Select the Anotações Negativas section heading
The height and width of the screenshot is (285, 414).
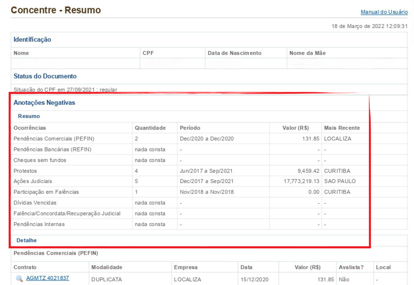(x=44, y=103)
